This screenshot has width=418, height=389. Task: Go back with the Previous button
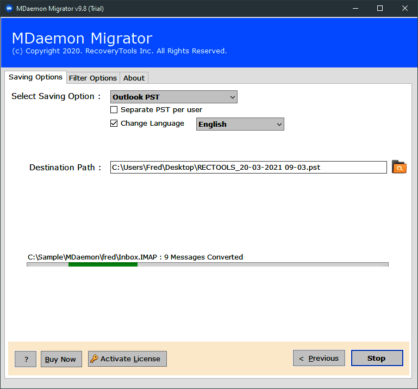tap(319, 358)
